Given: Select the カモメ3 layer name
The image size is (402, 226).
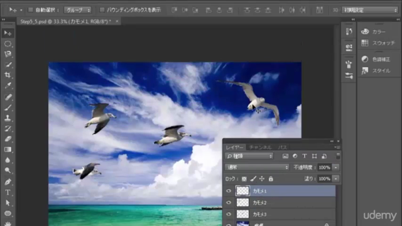Looking at the screenshot, I should 259,214.
